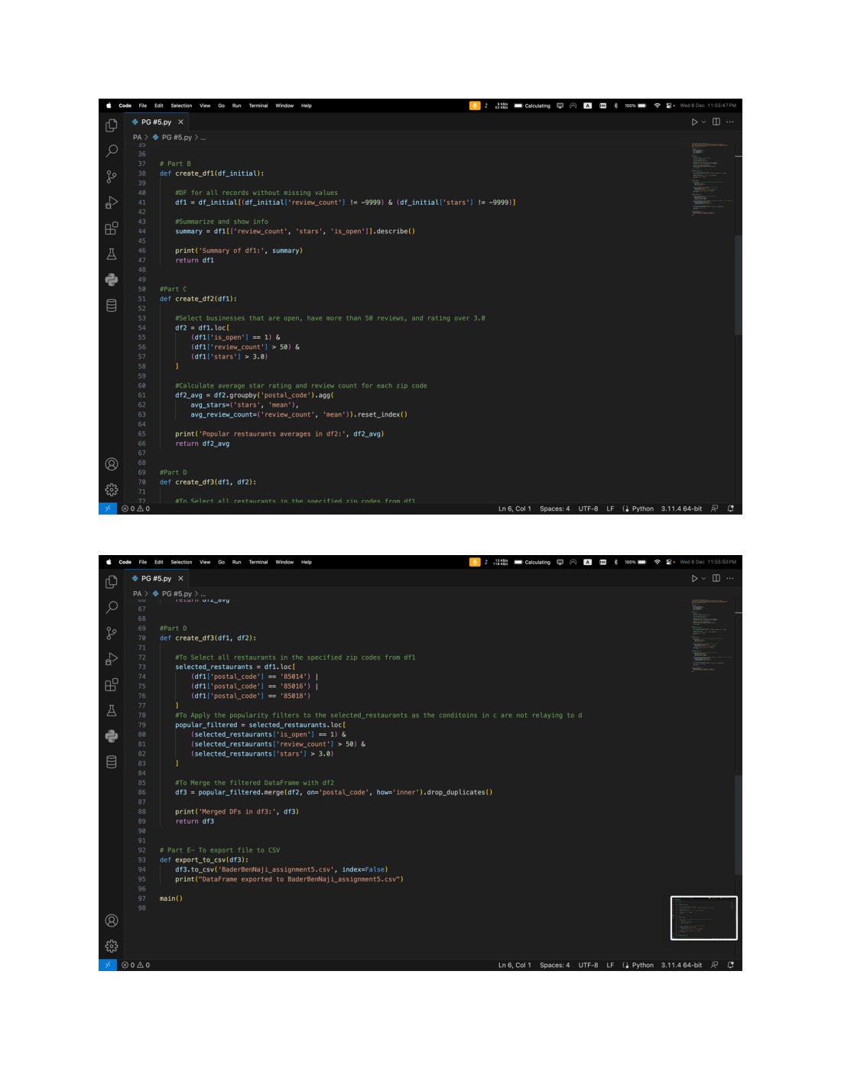The height and width of the screenshot is (1088, 841).
Task: Open Accounts icon in lower VS Code window
Action: coord(112,921)
